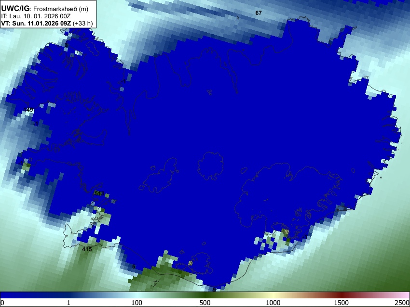This screenshot has height=307, width=410.
Task: Click the initial time 'IT: Lau. 10. 01. 2026 00Z'
Action: click(x=36, y=16)
